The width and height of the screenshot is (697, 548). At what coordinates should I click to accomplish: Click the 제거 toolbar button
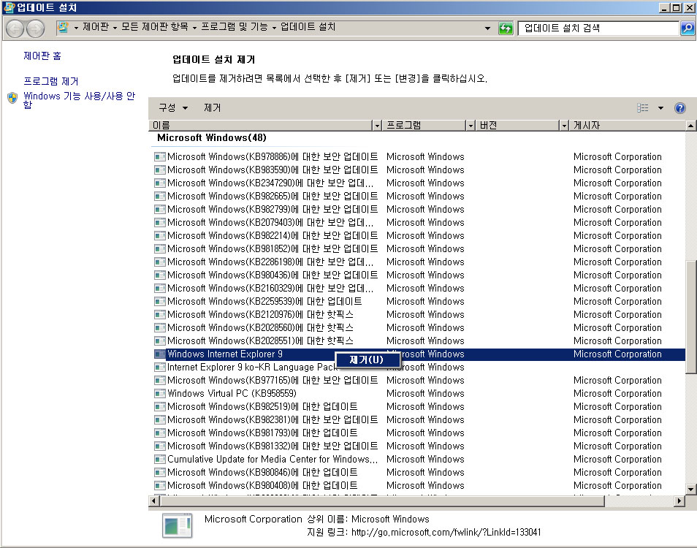point(212,108)
